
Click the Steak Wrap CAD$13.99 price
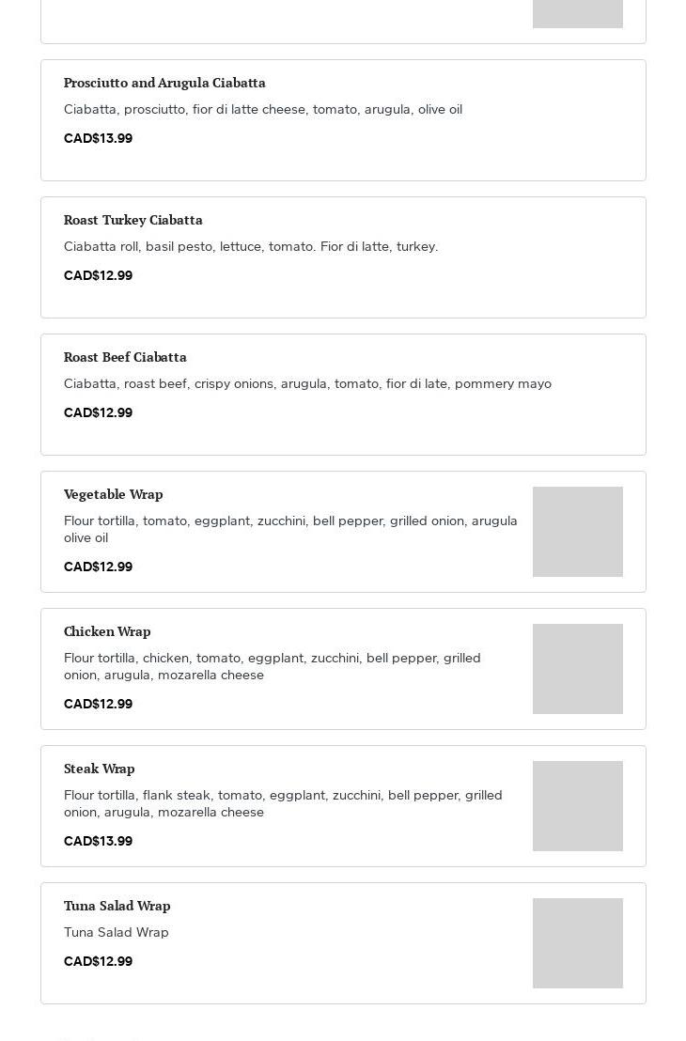pos(98,841)
